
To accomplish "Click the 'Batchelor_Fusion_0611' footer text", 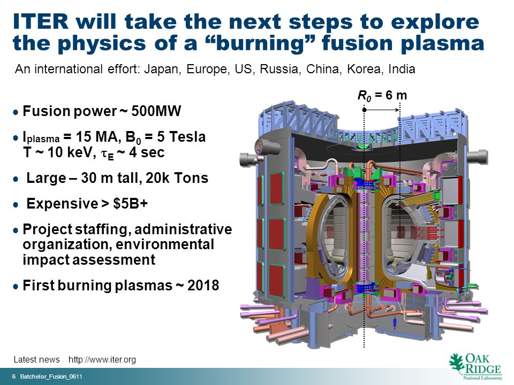I will click(x=51, y=376).
